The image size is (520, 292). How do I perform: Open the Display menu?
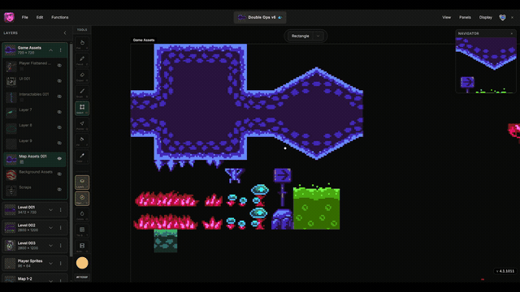click(x=486, y=17)
